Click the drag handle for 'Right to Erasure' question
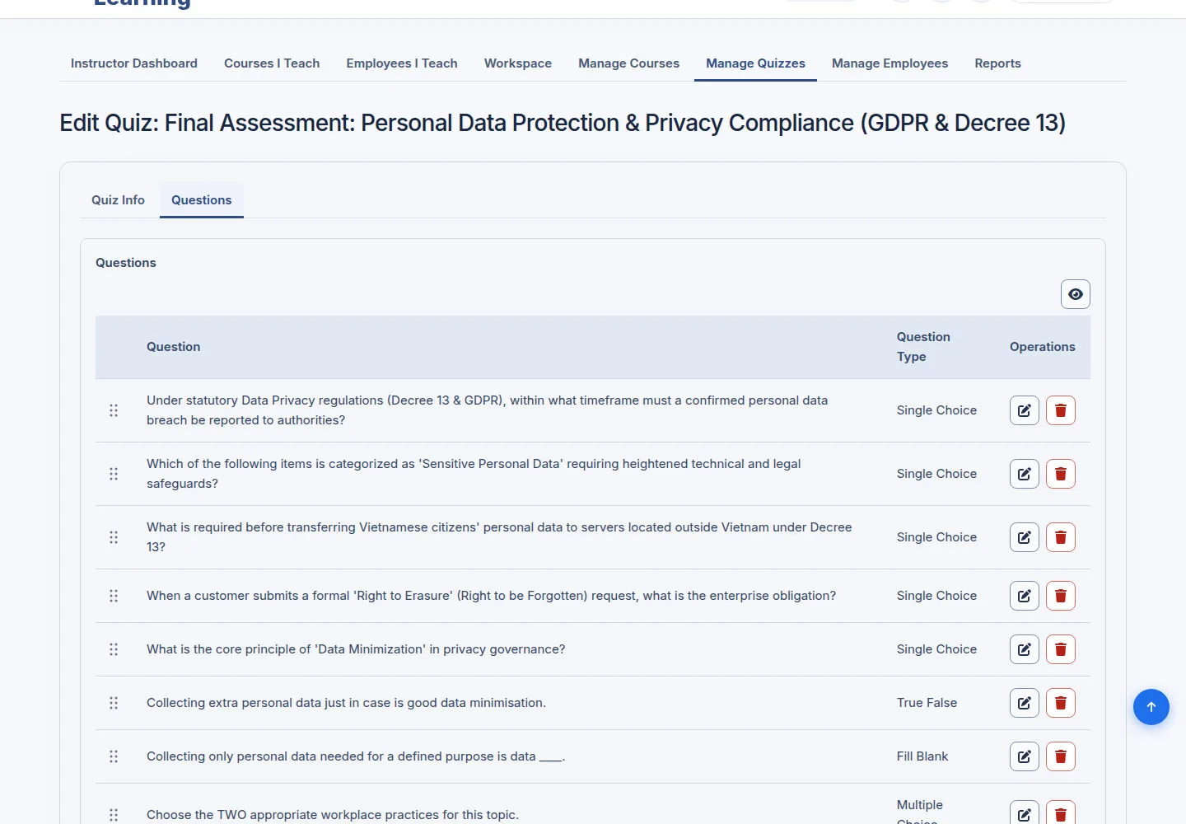1186x824 pixels. coord(114,596)
